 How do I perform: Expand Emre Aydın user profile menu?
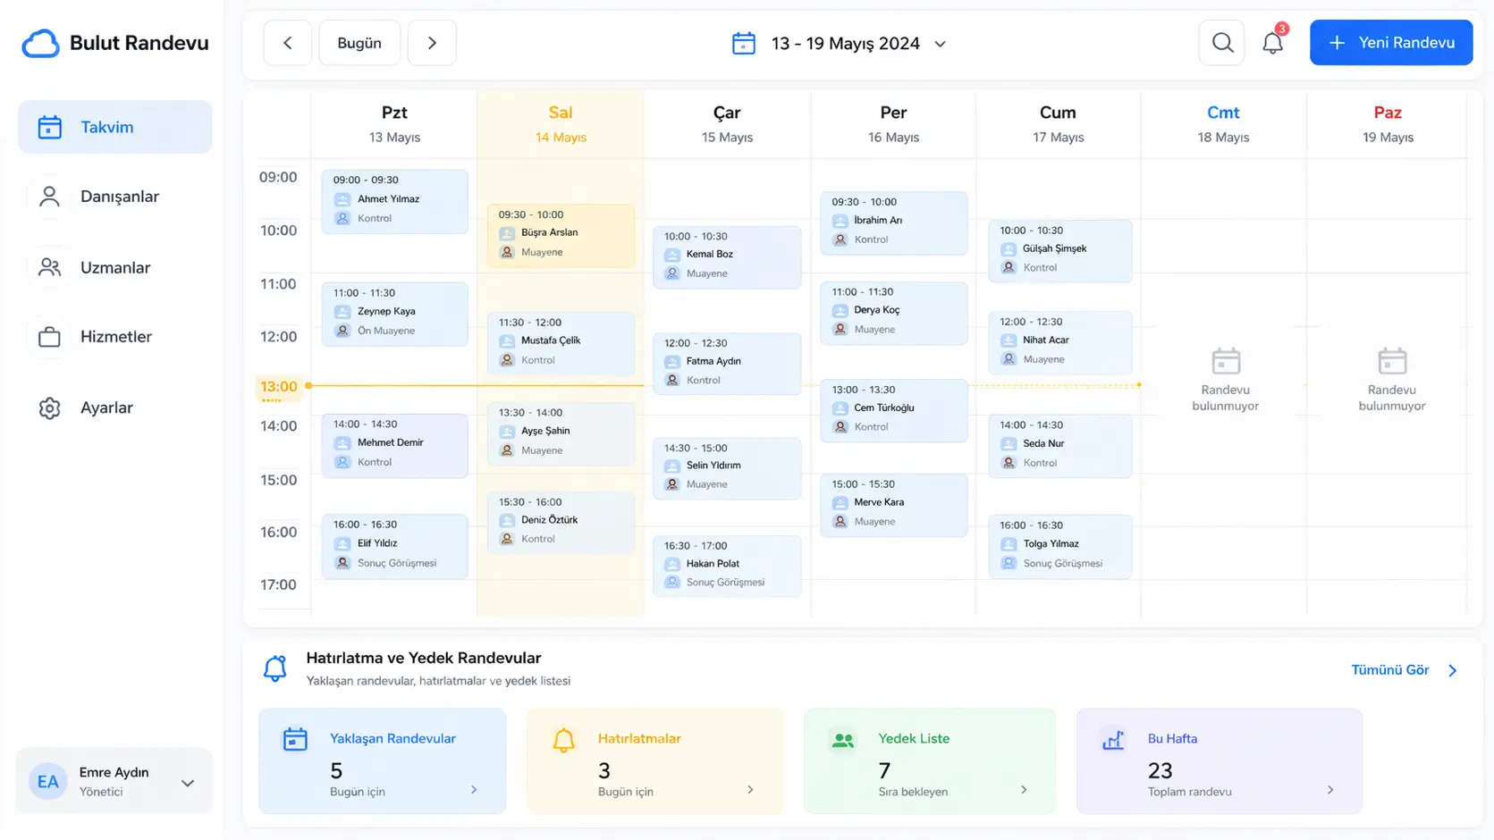pos(188,783)
